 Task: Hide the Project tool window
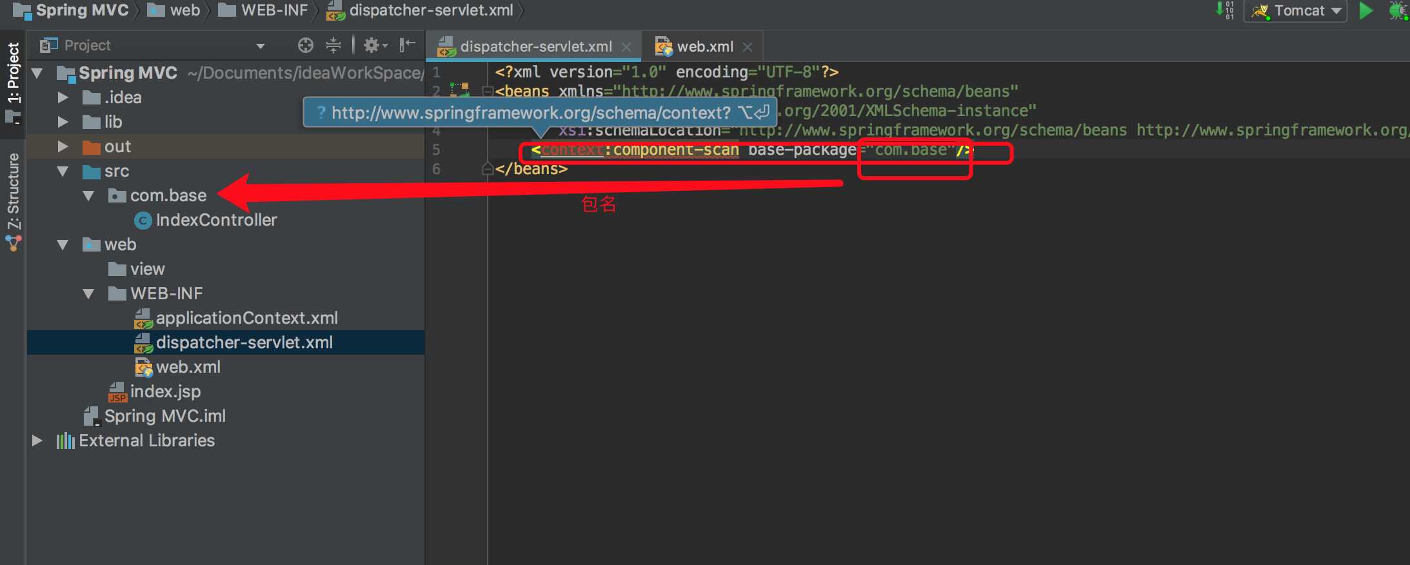click(407, 45)
